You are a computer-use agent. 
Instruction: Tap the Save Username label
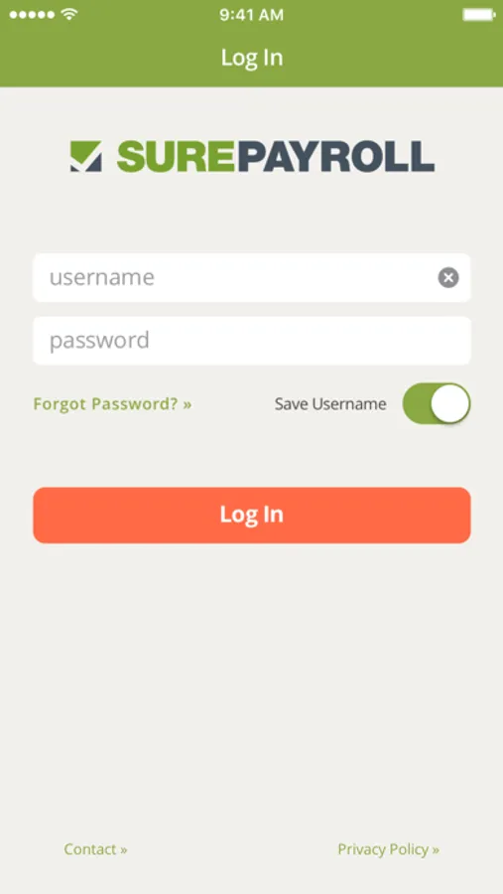pos(330,404)
